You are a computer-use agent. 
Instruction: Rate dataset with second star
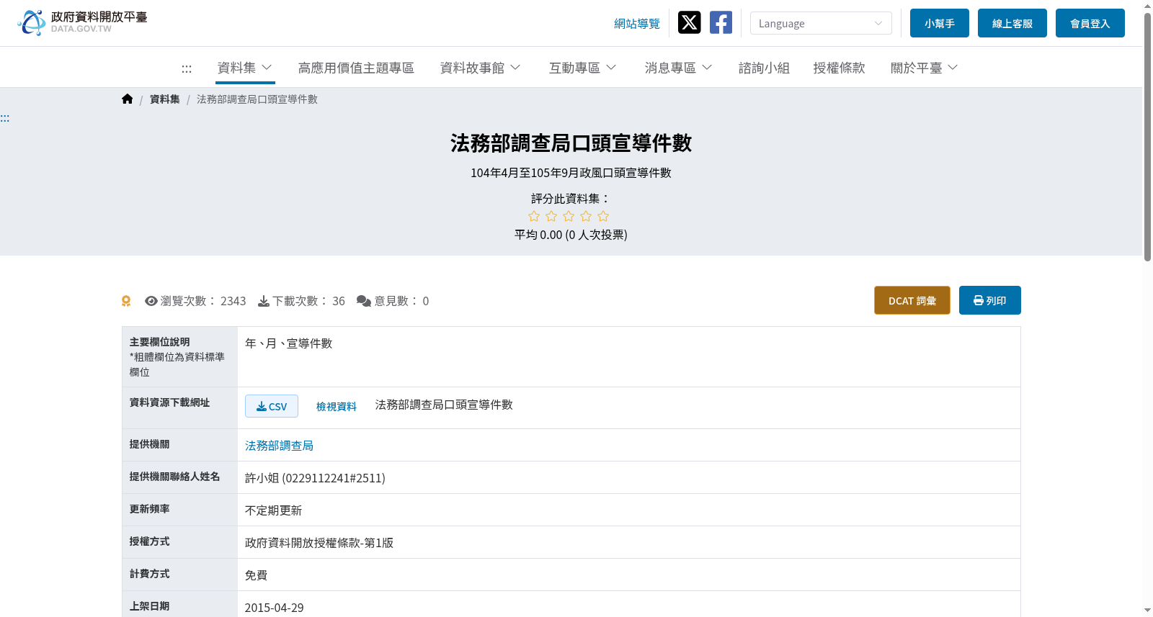point(551,216)
